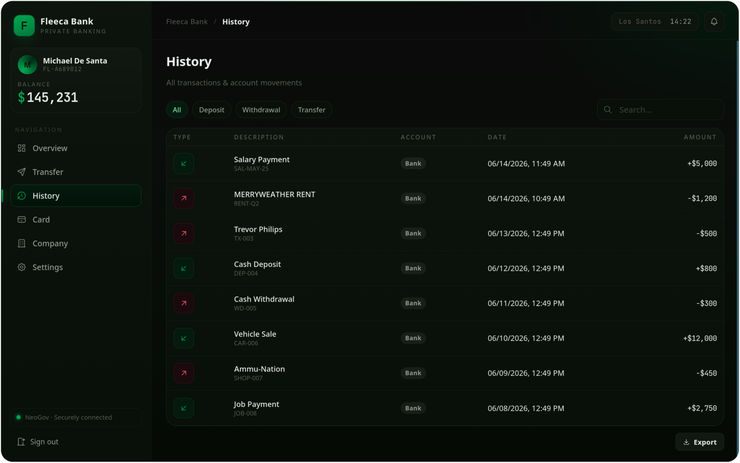Click the Export download arrow icon

click(x=686, y=442)
